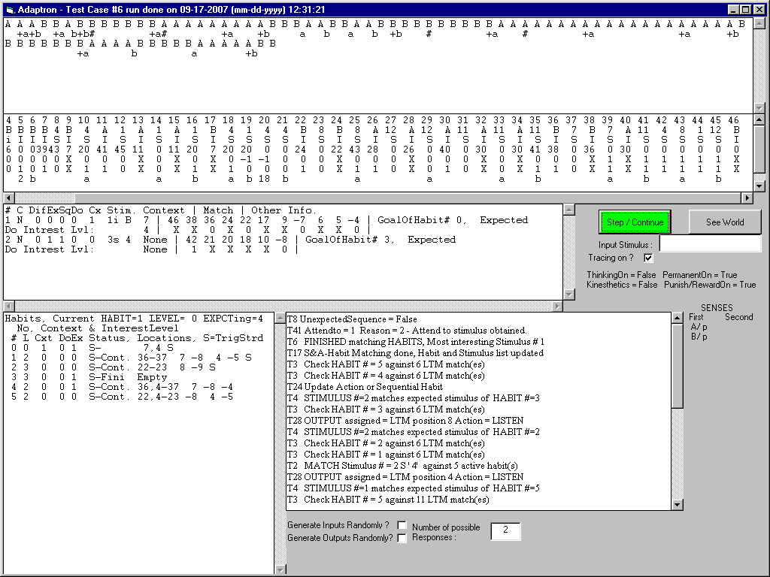Click up arrow of the A/B stimulus sequence scrollbar

(x=759, y=23)
